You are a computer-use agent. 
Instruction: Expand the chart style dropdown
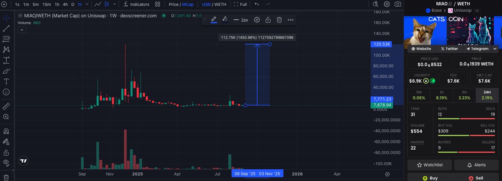pyautogui.click(x=114, y=4)
